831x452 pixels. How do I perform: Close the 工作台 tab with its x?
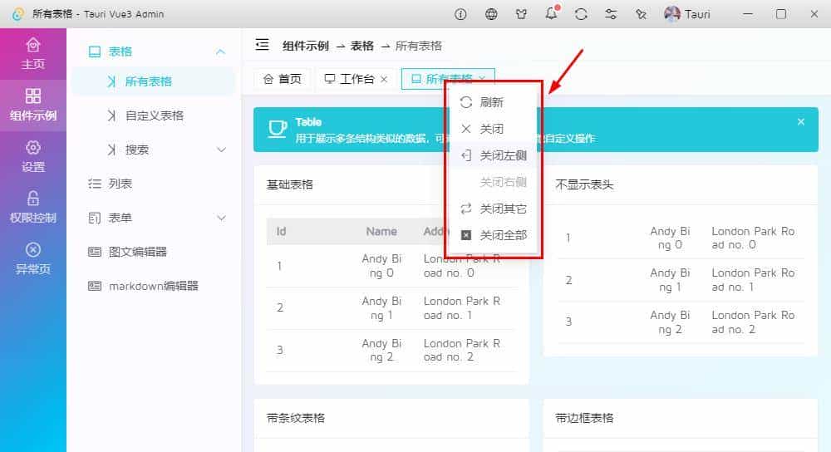tap(384, 80)
